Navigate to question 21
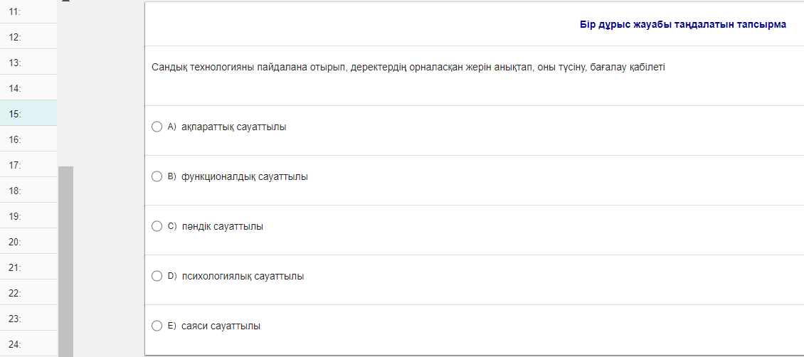Image resolution: width=804 pixels, height=357 pixels. [28, 267]
